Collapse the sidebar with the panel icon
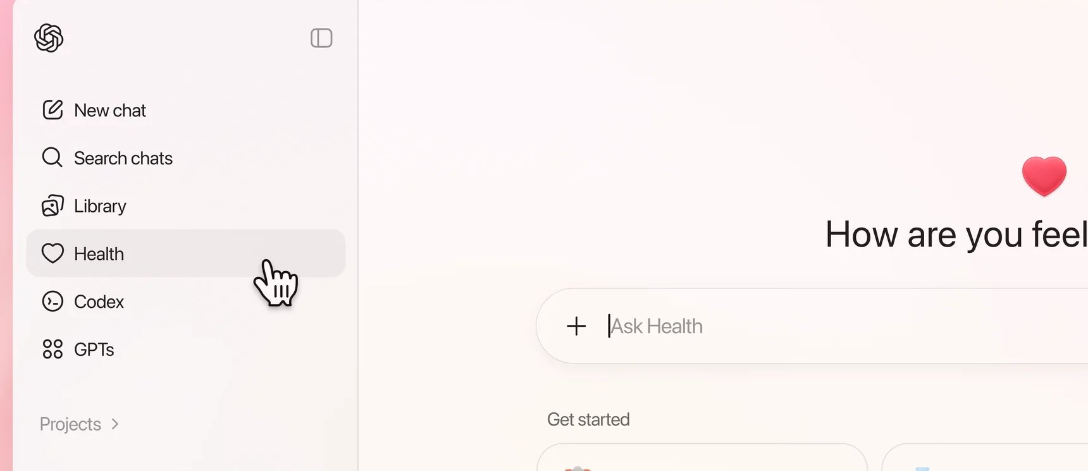This screenshot has width=1088, height=471. pyautogui.click(x=321, y=38)
